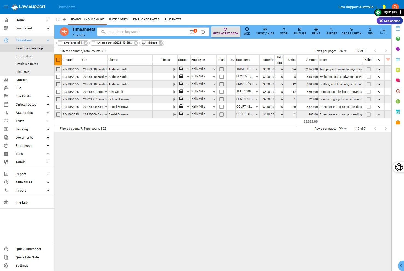Click Show / Hide columns
This screenshot has height=271, width=404.
tap(265, 31)
